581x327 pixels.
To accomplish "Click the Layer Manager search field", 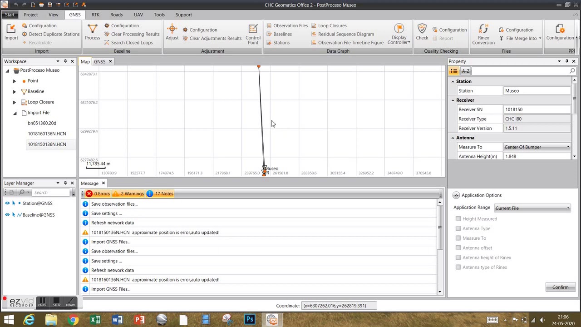I will click(x=52, y=193).
